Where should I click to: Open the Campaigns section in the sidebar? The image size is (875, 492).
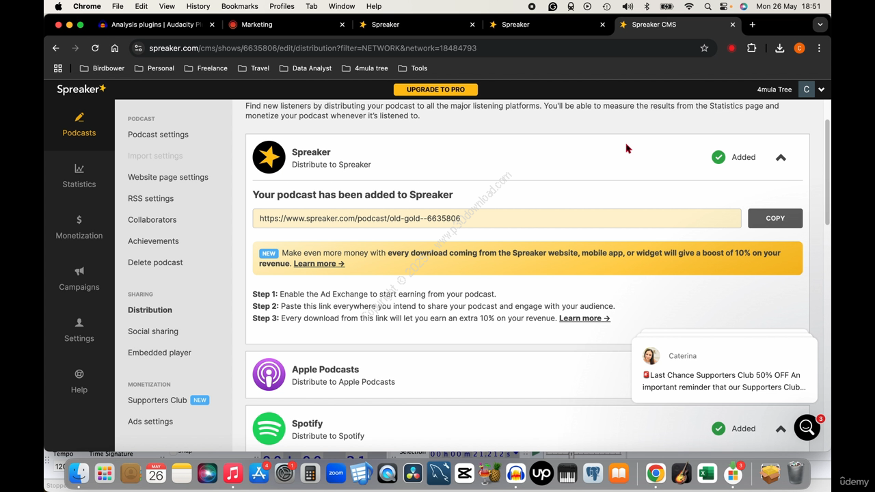pos(79,279)
